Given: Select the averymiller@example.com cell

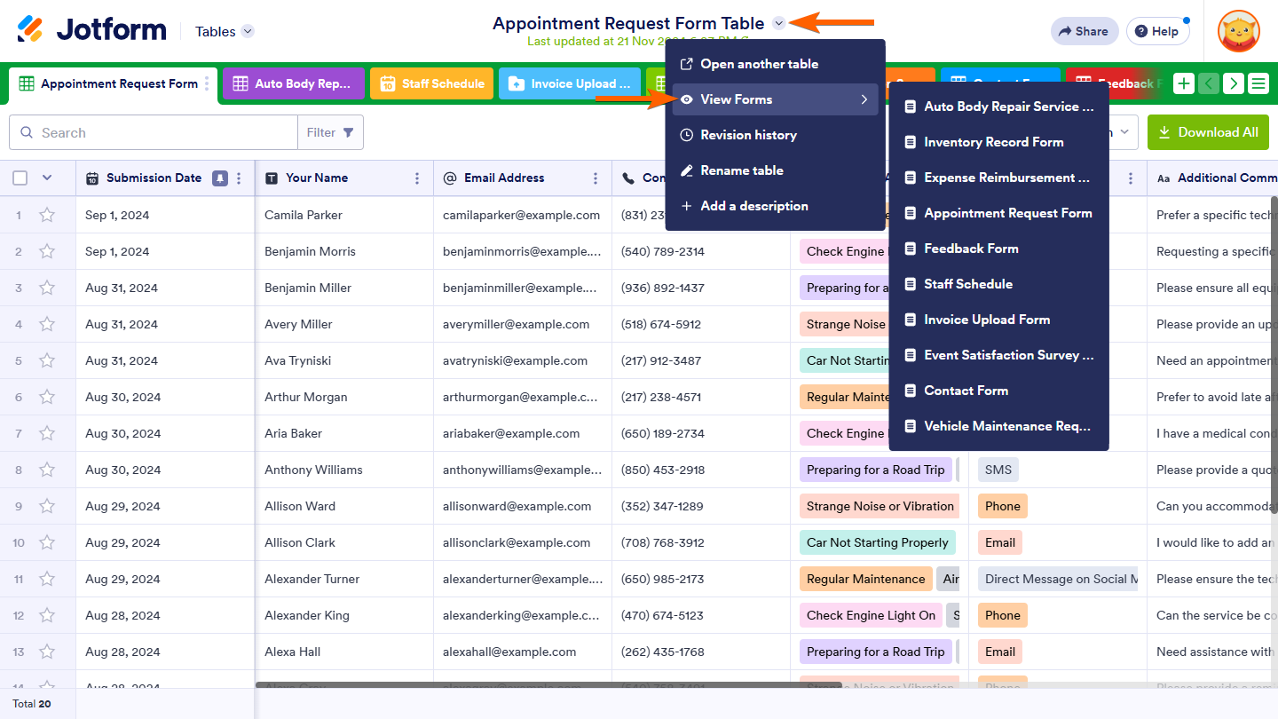Looking at the screenshot, I should click(x=523, y=324).
